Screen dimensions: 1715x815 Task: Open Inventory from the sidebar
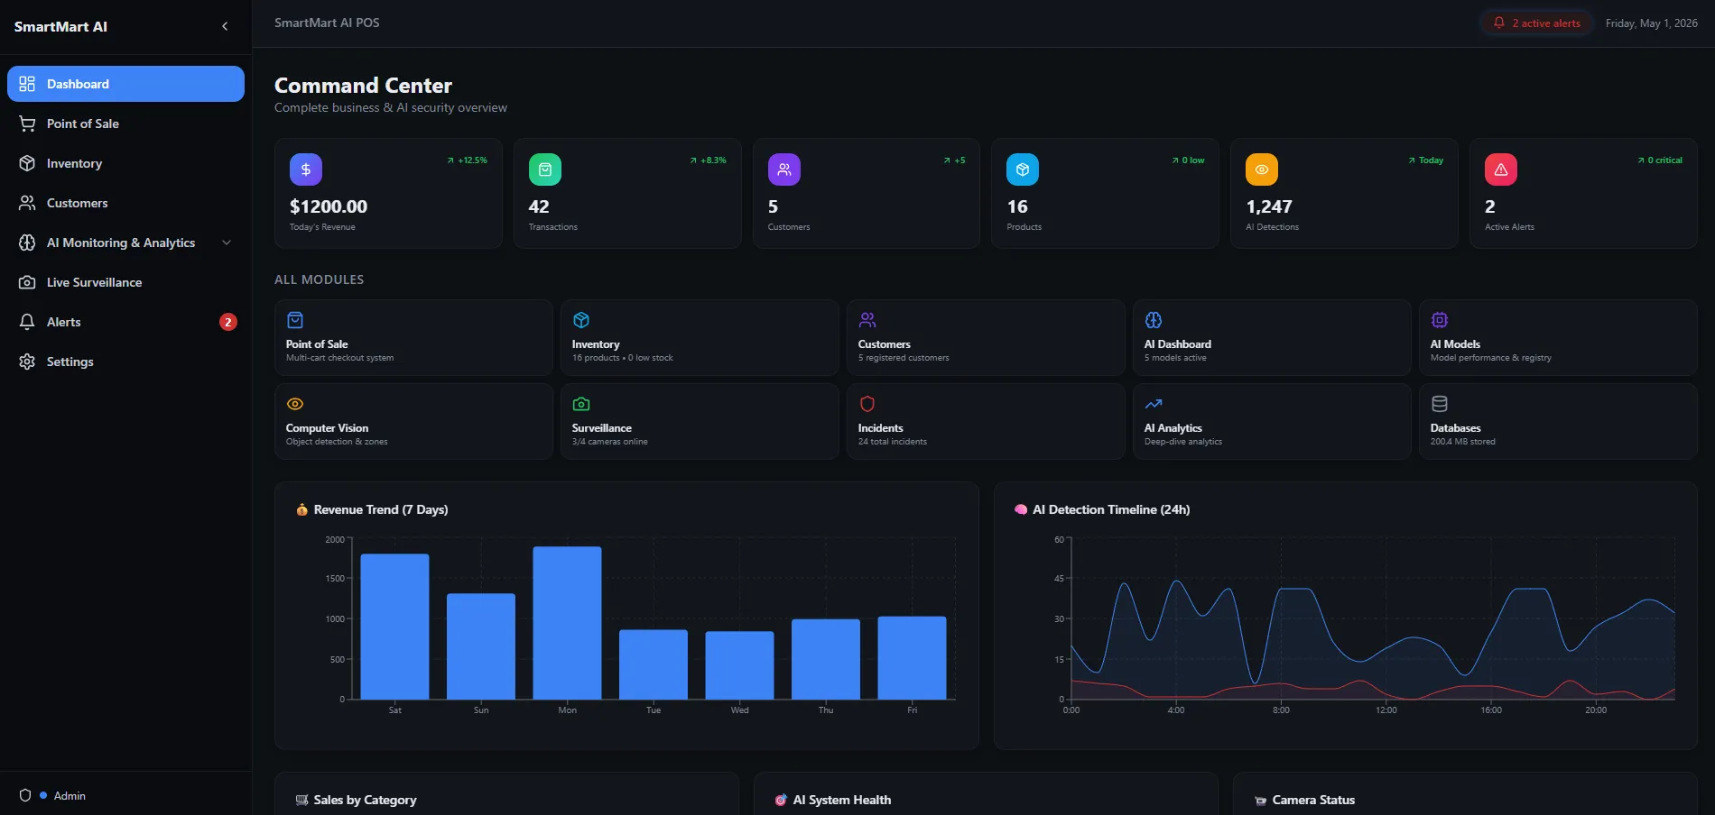125,163
